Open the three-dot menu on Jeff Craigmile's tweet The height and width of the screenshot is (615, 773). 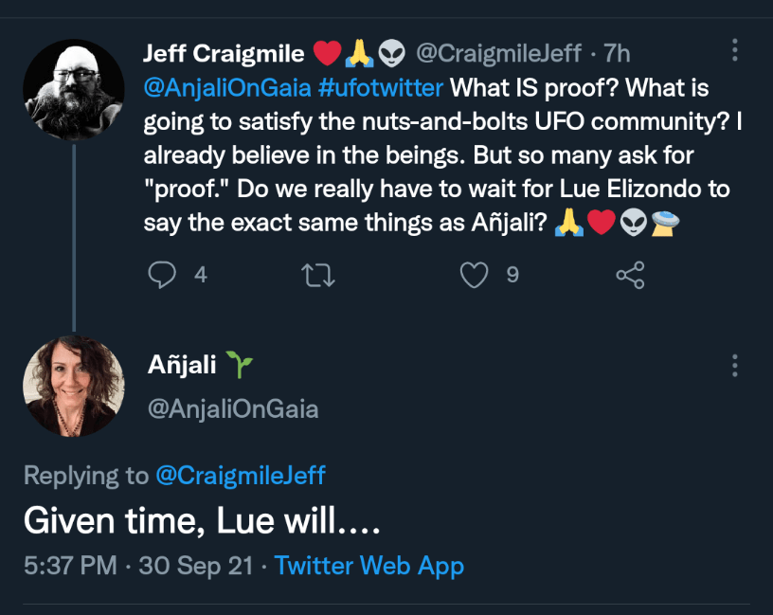[735, 51]
